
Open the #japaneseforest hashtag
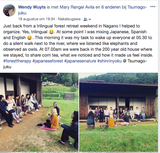[48, 61]
